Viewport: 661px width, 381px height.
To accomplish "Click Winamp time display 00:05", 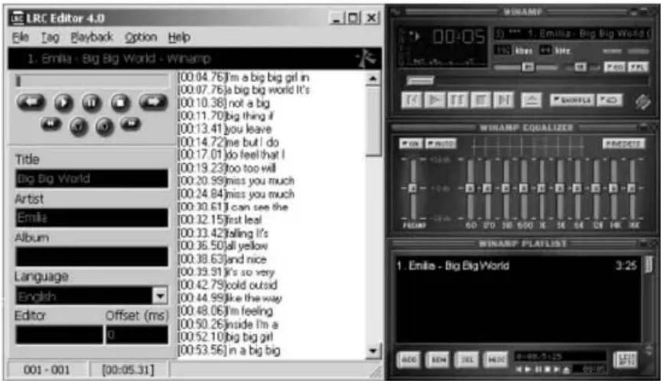I will tap(459, 38).
